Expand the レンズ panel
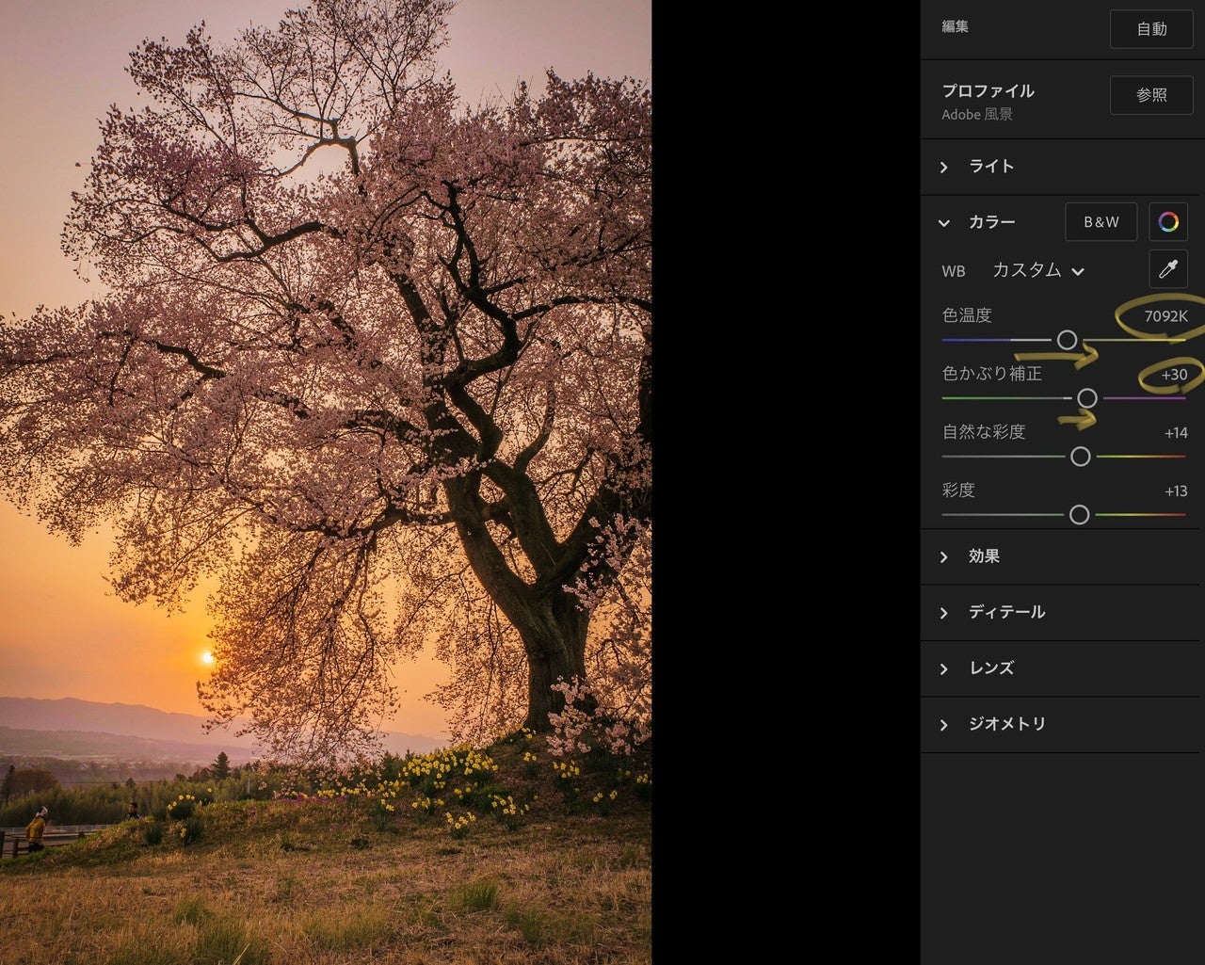This screenshot has width=1205, height=965. coord(1062,667)
